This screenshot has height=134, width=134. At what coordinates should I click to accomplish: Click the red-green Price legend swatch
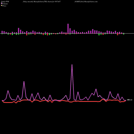click(x=2, y=5)
